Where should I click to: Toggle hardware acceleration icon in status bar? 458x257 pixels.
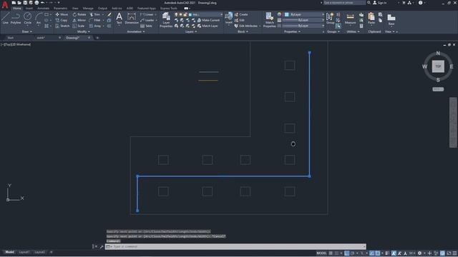[442, 253]
